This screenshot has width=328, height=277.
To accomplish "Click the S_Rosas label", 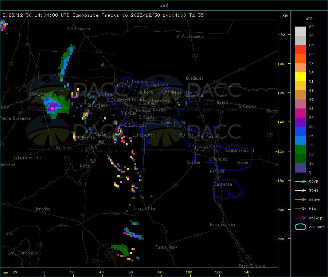I will (x=147, y=117).
